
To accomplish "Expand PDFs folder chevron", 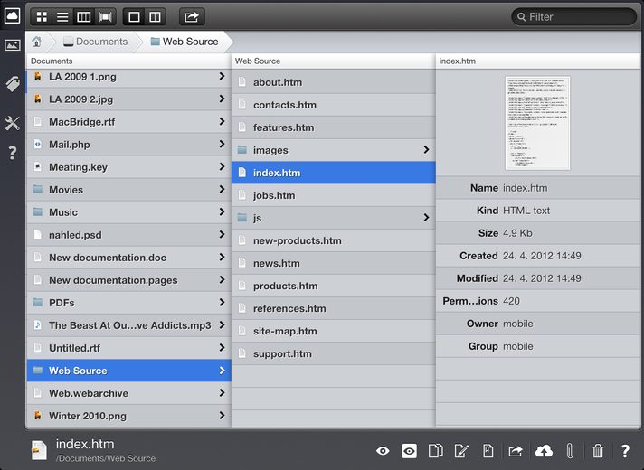I will pyautogui.click(x=222, y=302).
